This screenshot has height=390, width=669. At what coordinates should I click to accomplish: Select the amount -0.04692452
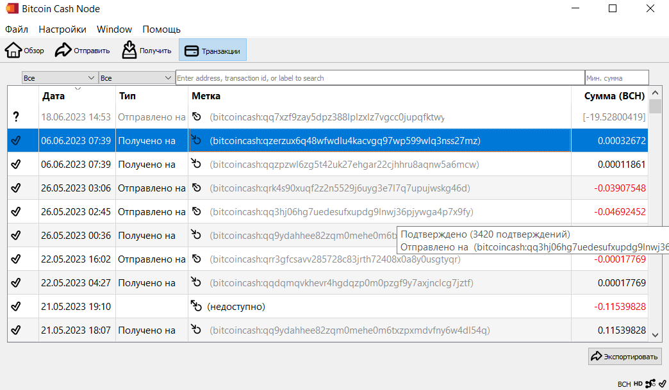coord(620,212)
